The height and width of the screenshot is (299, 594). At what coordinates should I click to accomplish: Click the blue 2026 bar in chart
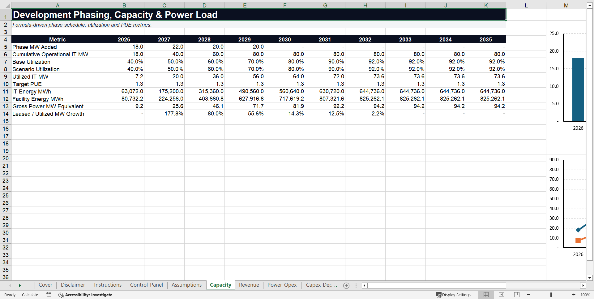click(578, 90)
